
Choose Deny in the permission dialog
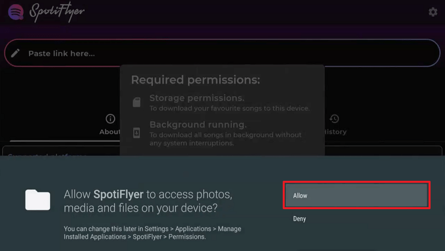tap(300, 219)
